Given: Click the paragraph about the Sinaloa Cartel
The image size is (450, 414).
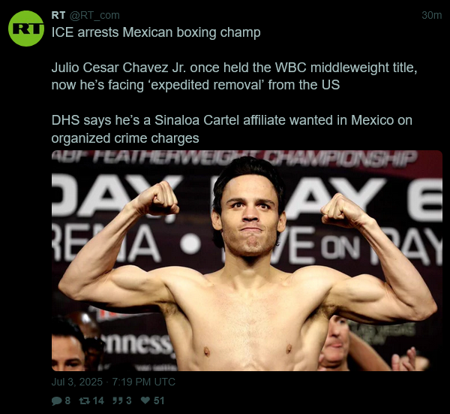Looking at the screenshot, I should click(x=232, y=129).
